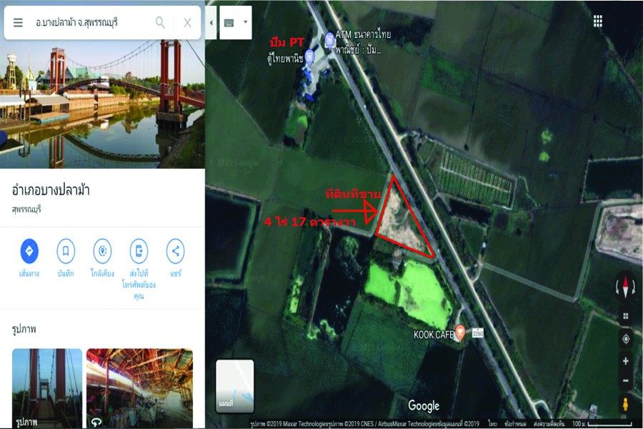Open nearby search (ใกล้เคียง) icon
The image size is (643, 429).
[102, 251]
